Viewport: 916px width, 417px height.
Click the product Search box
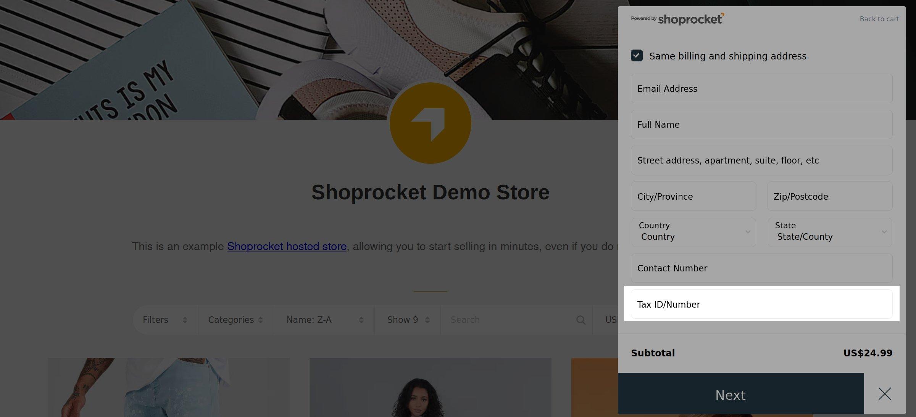click(x=511, y=320)
